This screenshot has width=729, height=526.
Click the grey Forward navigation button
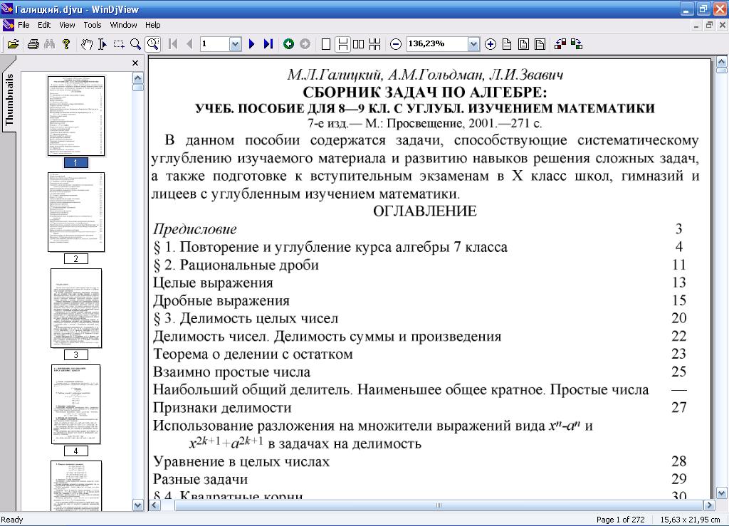(x=305, y=44)
